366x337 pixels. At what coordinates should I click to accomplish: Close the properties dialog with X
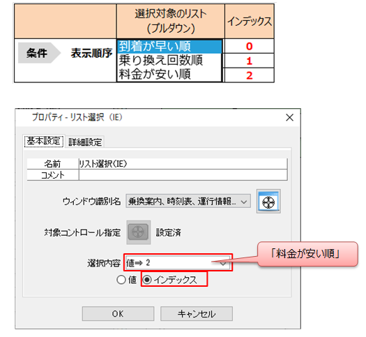[x=290, y=117]
